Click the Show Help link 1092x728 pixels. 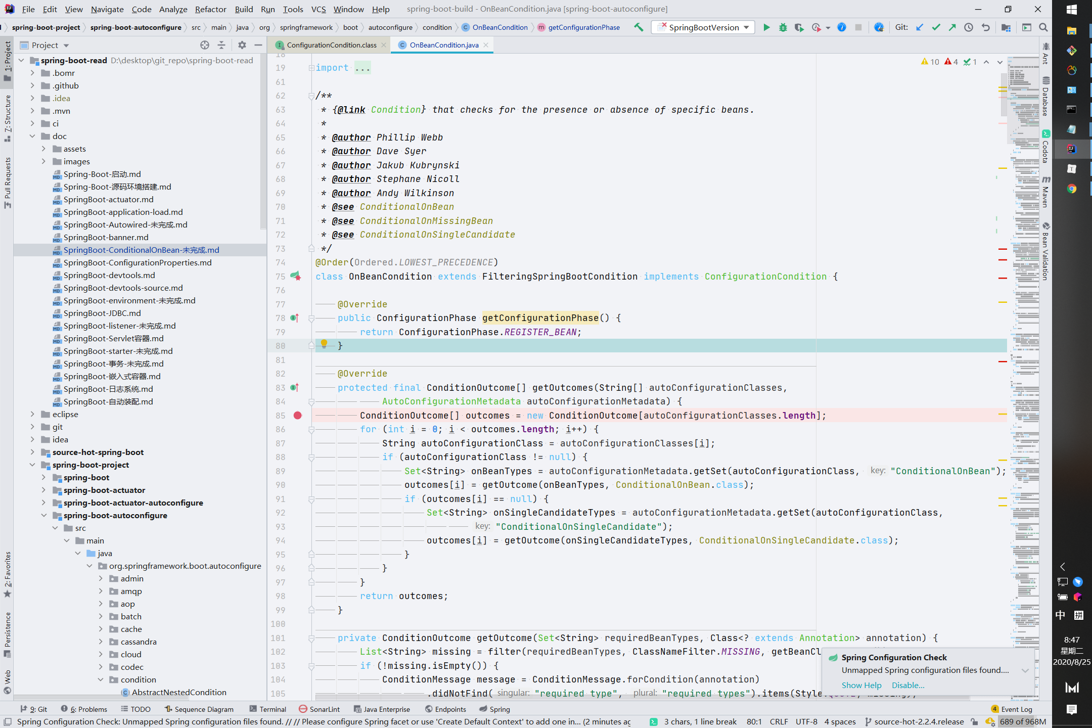[x=861, y=685]
